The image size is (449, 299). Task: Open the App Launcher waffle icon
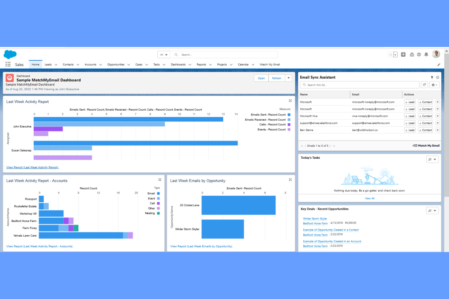tap(8, 64)
